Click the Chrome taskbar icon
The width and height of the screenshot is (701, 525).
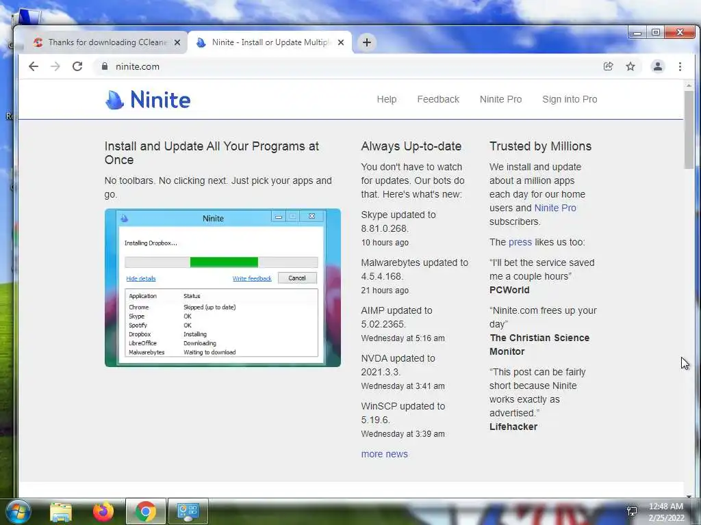[x=145, y=511]
